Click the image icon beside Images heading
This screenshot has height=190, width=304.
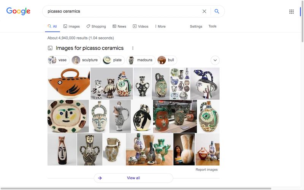(50, 48)
